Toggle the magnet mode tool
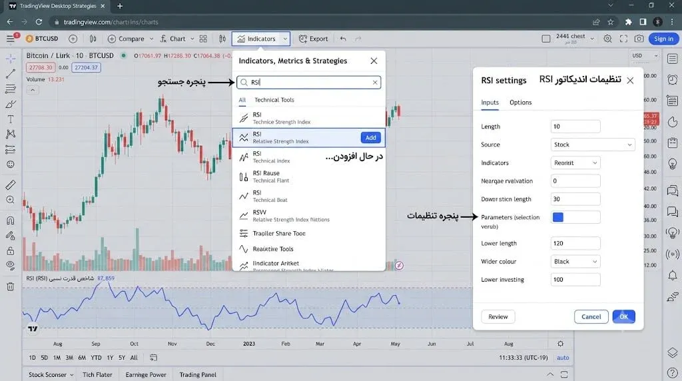682x381 pixels. click(x=11, y=220)
